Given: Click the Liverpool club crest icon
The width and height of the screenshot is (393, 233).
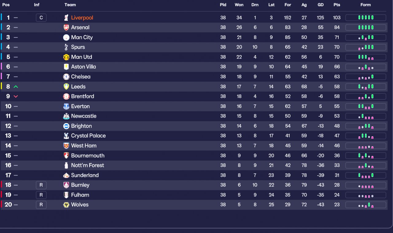Looking at the screenshot, I should (66, 18).
